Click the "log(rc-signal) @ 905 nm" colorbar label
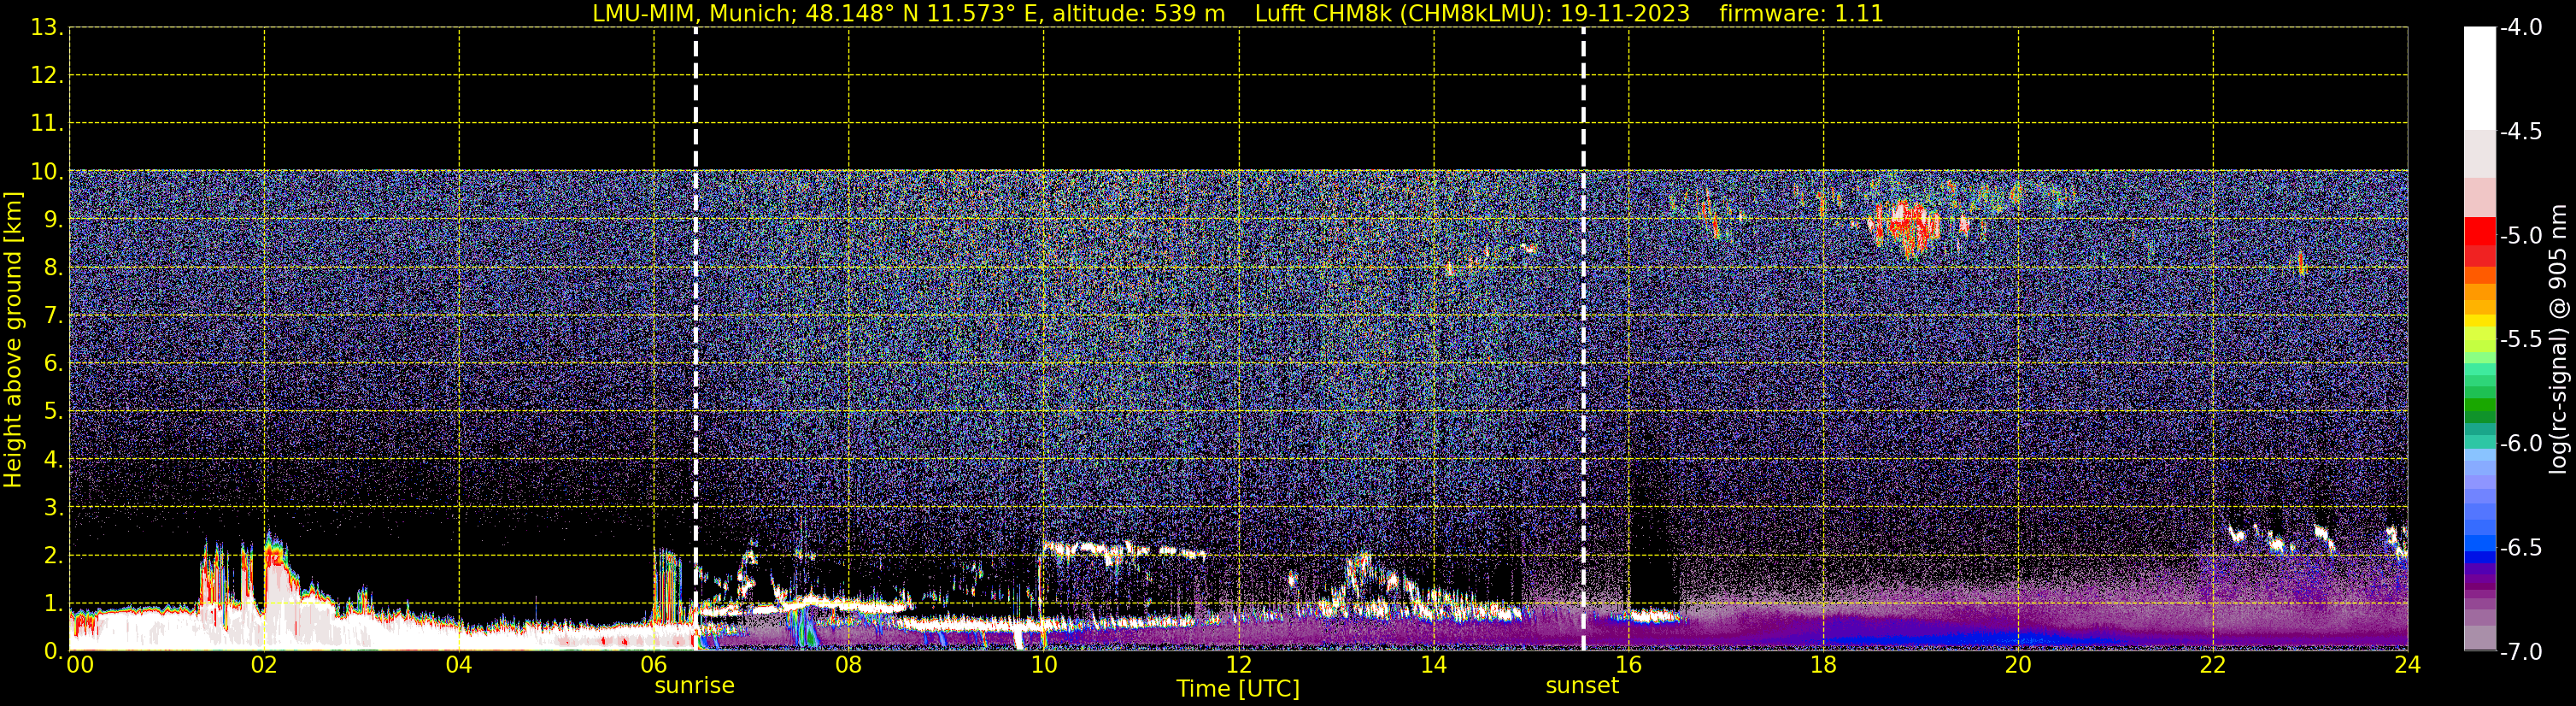 click(2559, 340)
